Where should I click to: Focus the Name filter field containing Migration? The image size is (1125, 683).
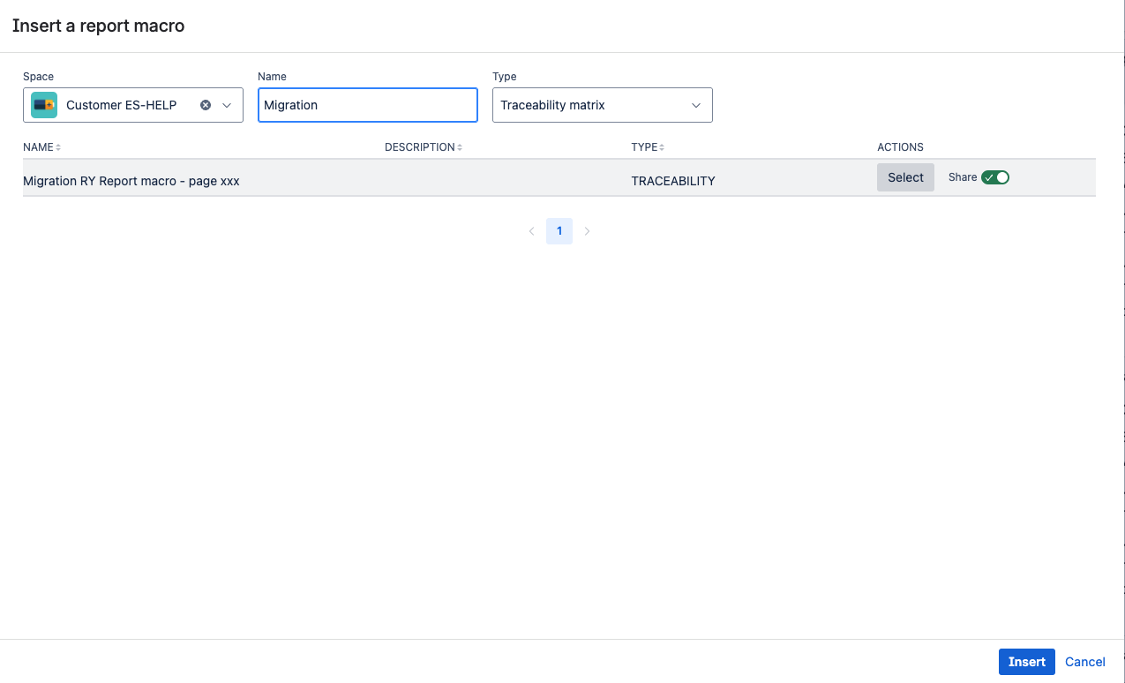[367, 105]
